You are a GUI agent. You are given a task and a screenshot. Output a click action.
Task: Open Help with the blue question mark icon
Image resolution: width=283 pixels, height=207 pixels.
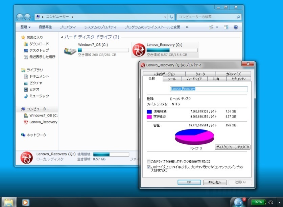pyautogui.click(x=236, y=27)
